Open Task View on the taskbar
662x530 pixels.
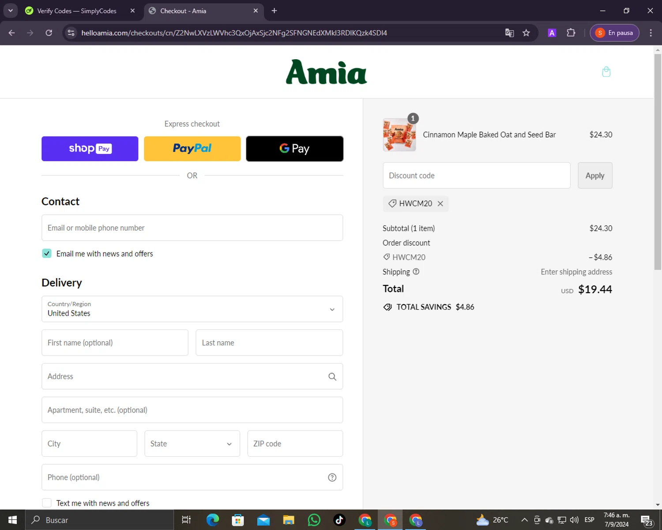[186, 520]
